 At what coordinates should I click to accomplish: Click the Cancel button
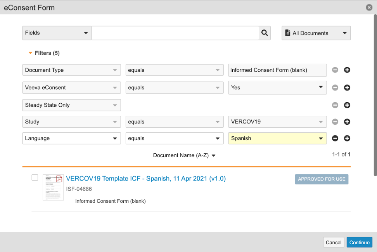click(x=333, y=242)
